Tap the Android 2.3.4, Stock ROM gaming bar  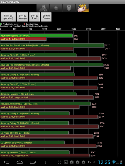49,126
